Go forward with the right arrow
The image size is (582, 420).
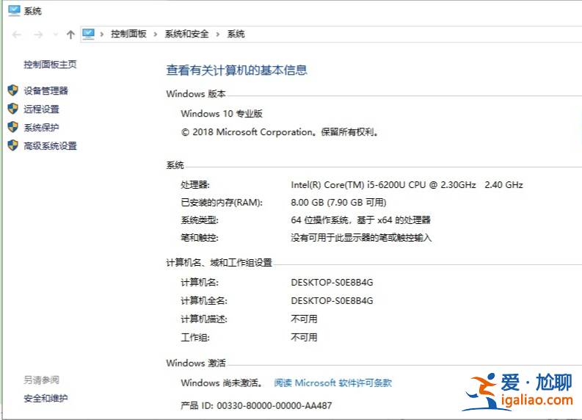pos(38,35)
